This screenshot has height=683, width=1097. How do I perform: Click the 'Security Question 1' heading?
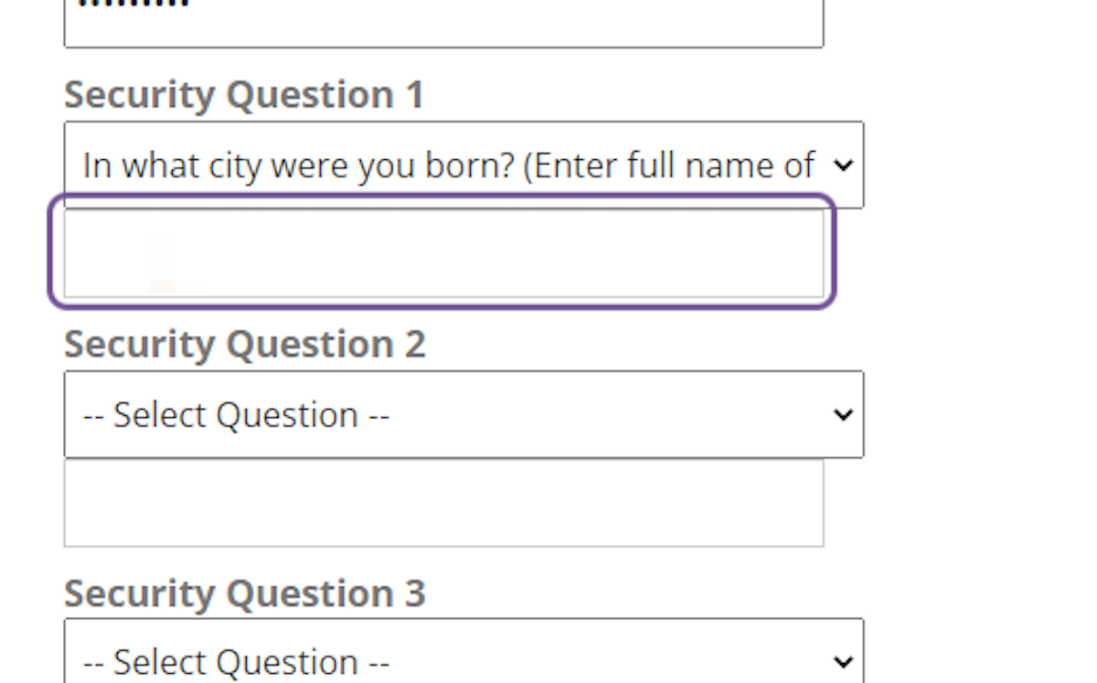[244, 93]
